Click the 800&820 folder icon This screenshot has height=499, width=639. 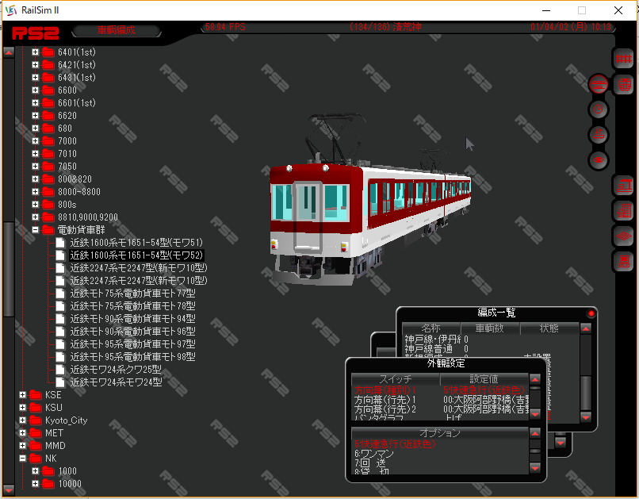click(48, 179)
